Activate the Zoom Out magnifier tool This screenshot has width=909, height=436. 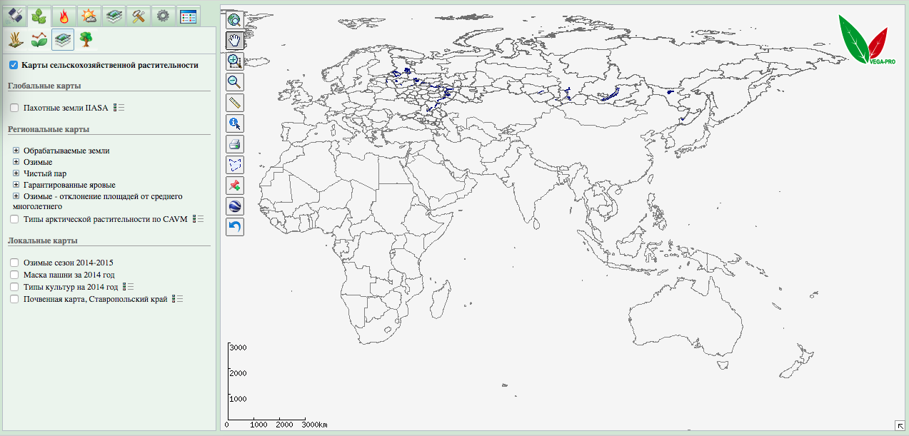click(235, 81)
